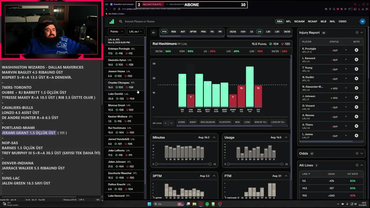370x208 pixels.
Task: Open Windows Start menu
Action: [149, 204]
